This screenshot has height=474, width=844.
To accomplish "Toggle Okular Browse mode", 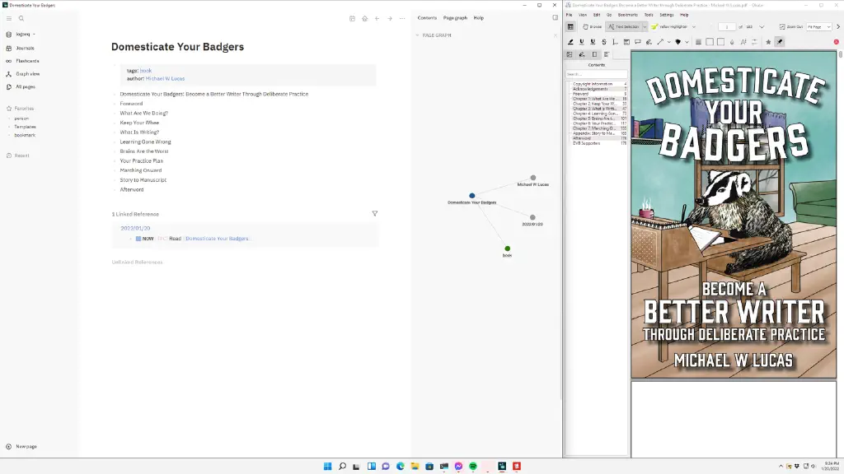I will pyautogui.click(x=592, y=26).
